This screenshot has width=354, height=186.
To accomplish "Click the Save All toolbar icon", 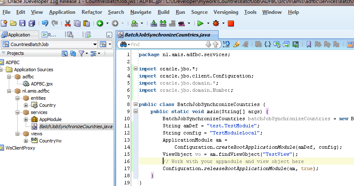I will point(31,23).
